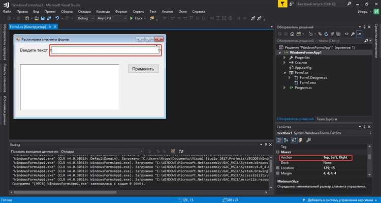Open the Any CPU platform dropdown
The height and width of the screenshot is (203, 381).
[112, 18]
